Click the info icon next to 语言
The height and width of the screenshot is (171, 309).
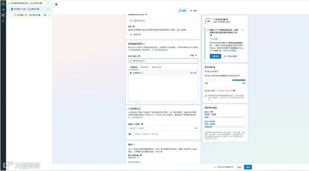pyautogui.click(x=134, y=26)
